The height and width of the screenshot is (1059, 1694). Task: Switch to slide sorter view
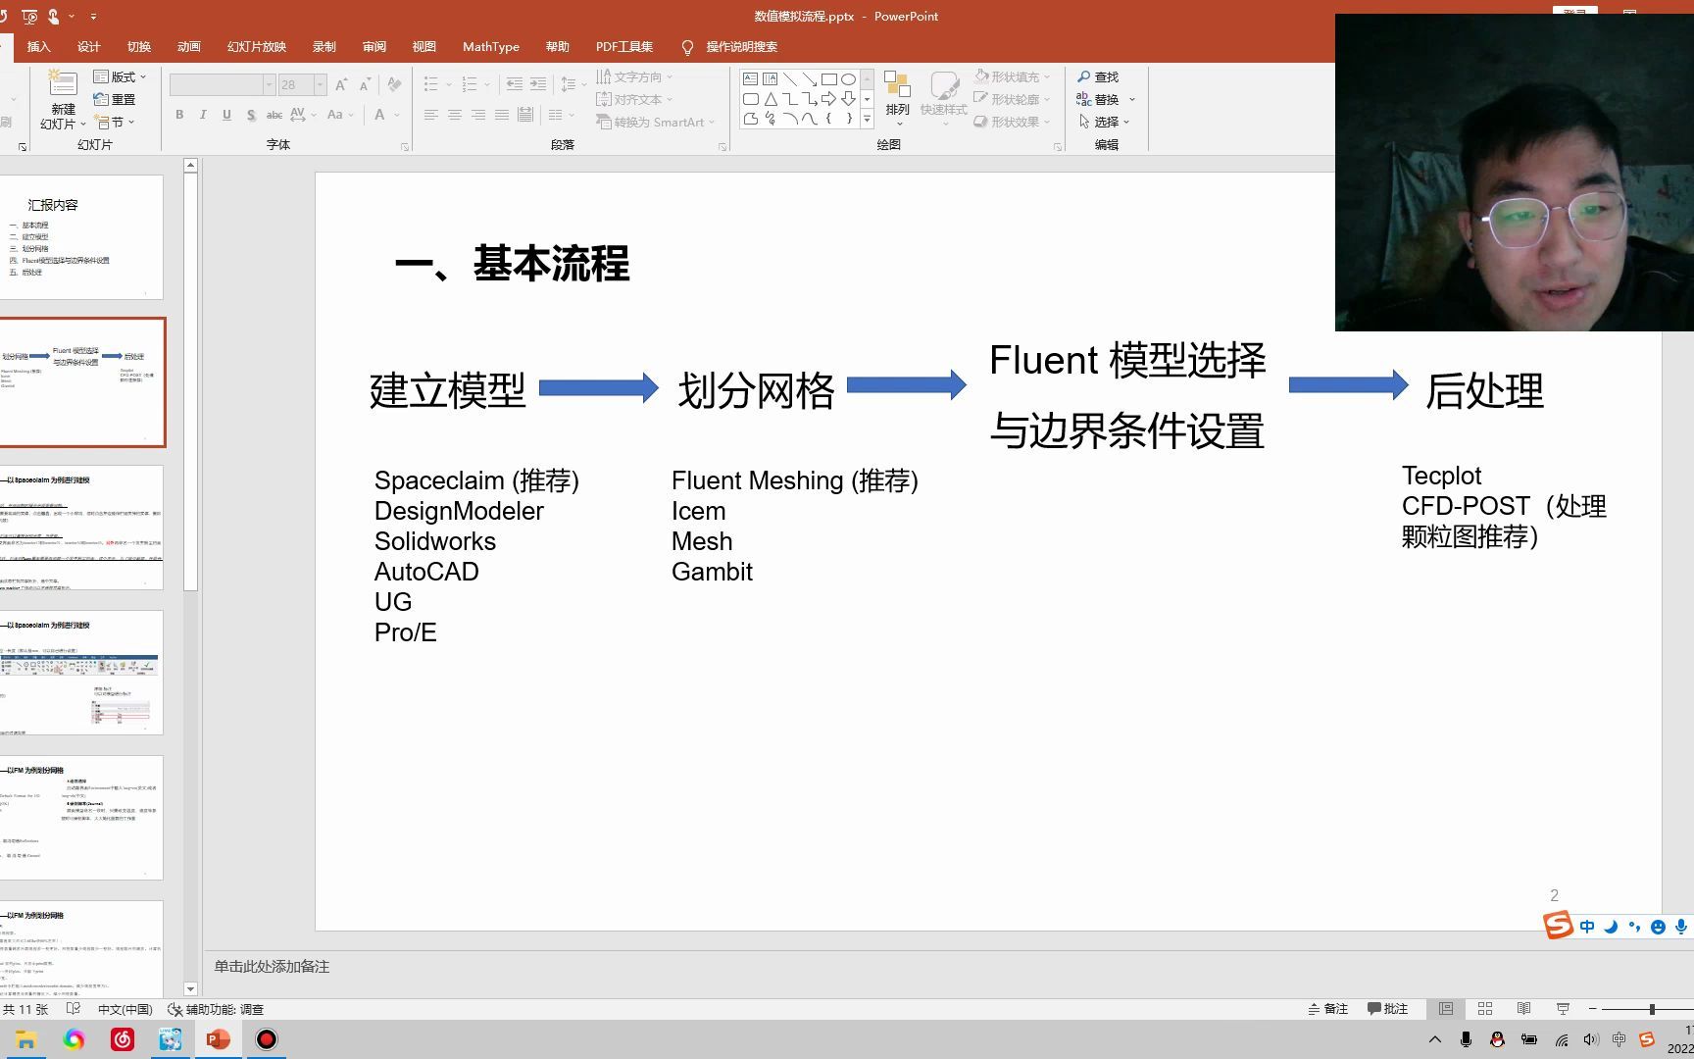pyautogui.click(x=1484, y=1008)
